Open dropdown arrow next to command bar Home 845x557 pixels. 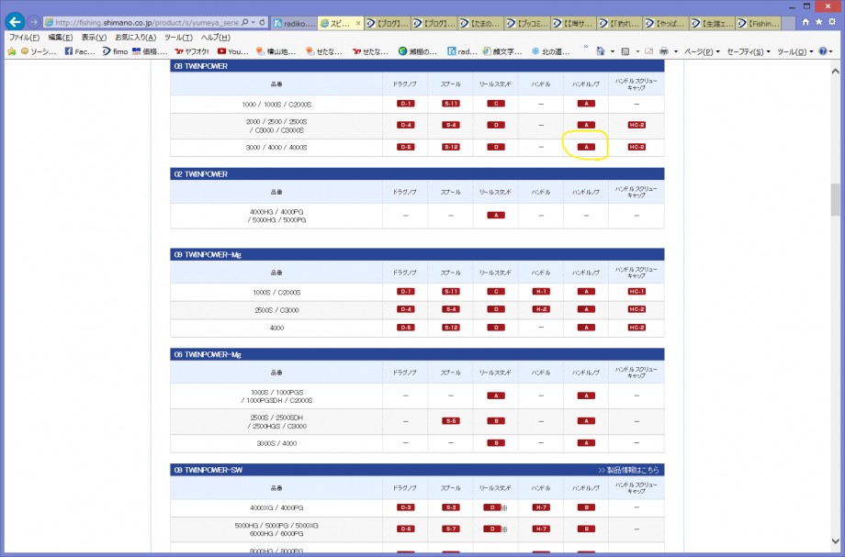pyautogui.click(x=613, y=52)
